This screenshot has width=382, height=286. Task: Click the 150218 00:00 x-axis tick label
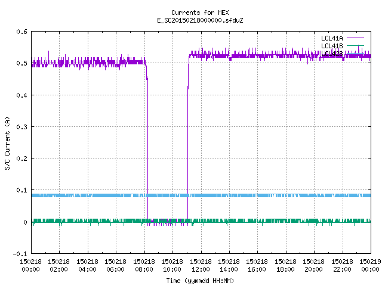[x=30, y=265]
